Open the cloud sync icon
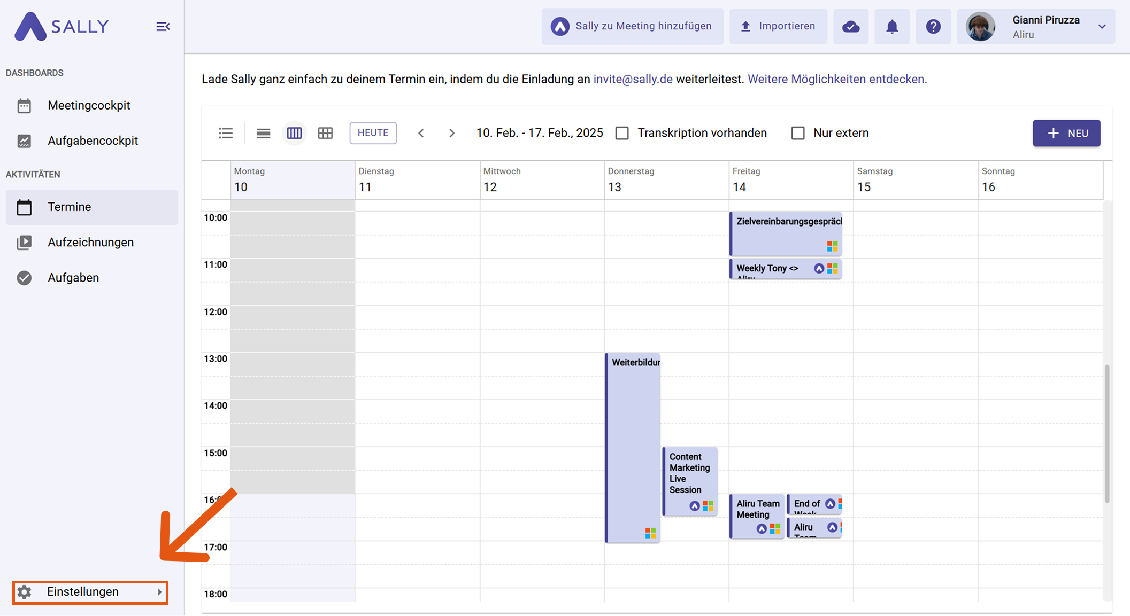 click(850, 26)
